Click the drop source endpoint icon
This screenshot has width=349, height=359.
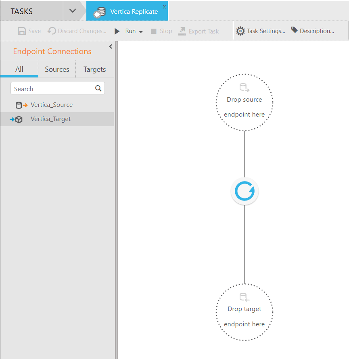pyautogui.click(x=245, y=87)
